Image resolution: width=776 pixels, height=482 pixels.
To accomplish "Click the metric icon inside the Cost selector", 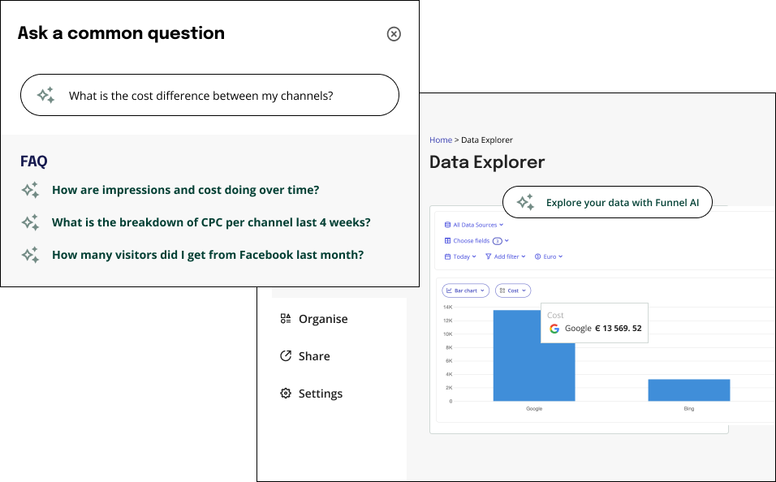I will [502, 290].
